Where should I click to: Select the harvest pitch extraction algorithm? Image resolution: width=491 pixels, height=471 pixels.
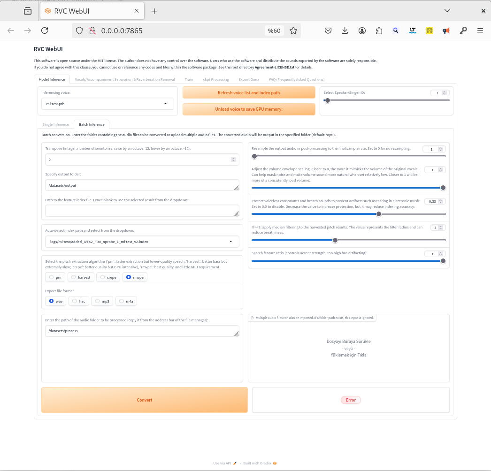click(80, 277)
